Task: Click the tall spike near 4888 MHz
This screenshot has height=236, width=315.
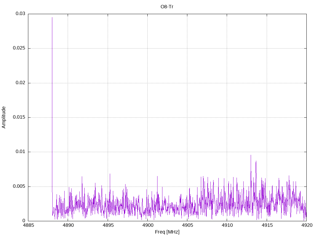Action: (x=52, y=104)
